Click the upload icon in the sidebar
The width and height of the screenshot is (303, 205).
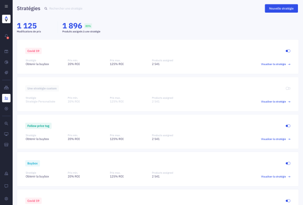click(6, 173)
